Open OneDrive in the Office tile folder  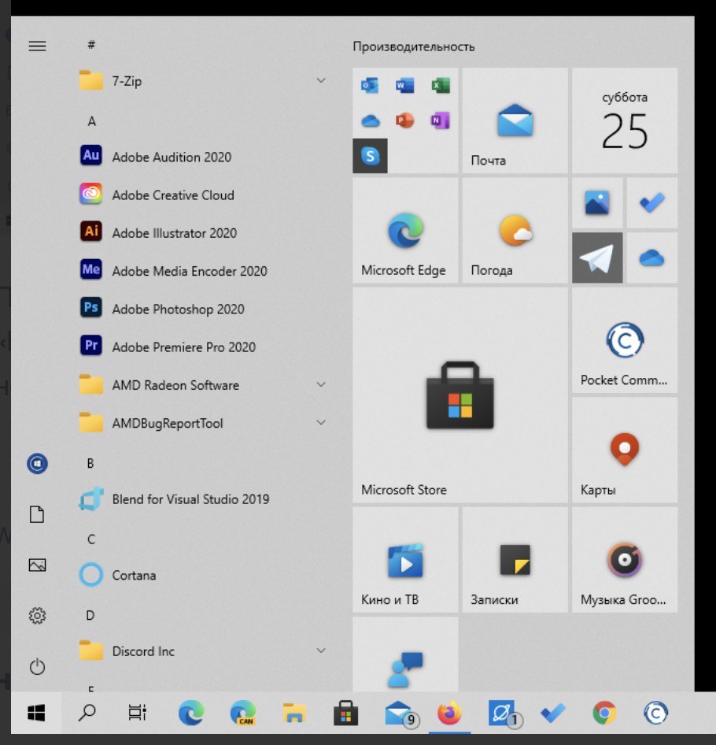[x=370, y=120]
